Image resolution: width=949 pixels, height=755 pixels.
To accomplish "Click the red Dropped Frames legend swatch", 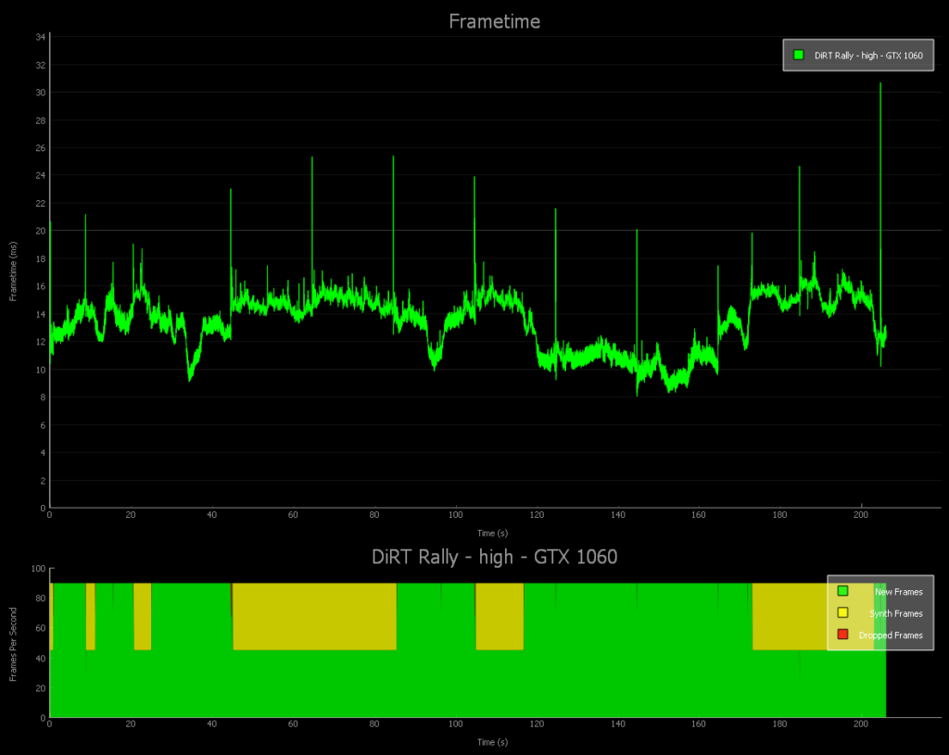I will (842, 635).
